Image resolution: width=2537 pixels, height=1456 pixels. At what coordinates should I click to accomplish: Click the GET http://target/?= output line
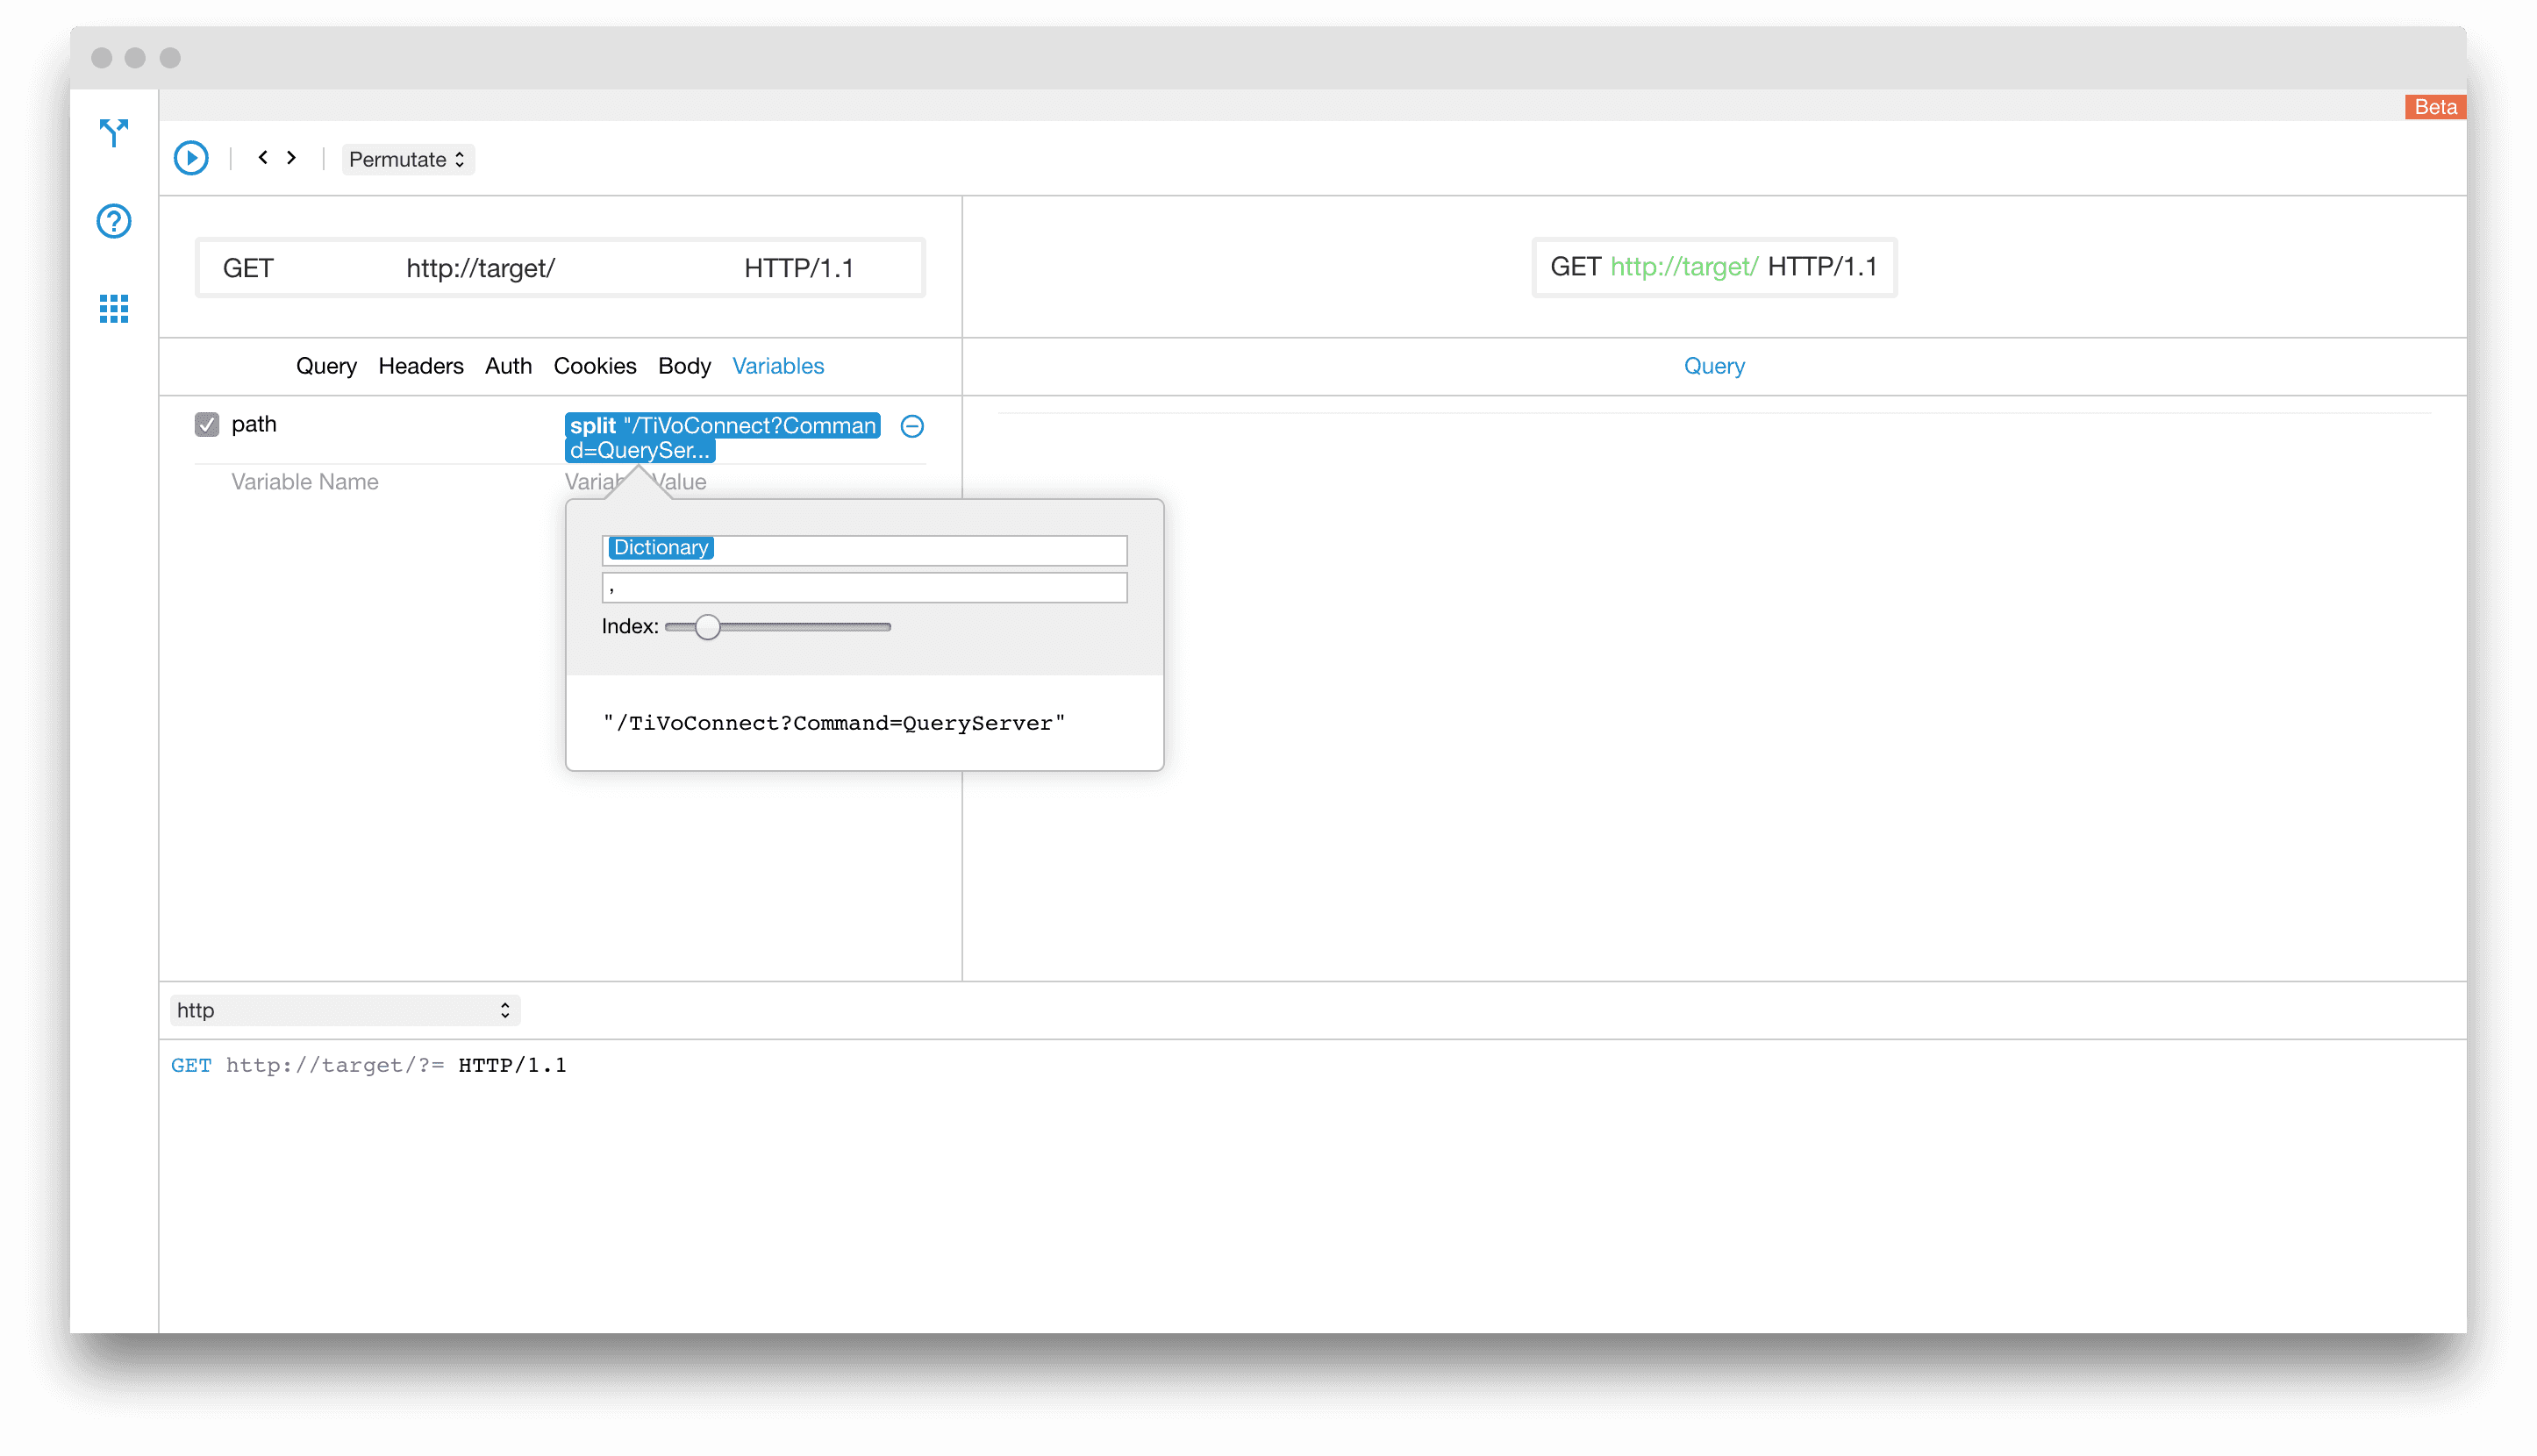(368, 1065)
